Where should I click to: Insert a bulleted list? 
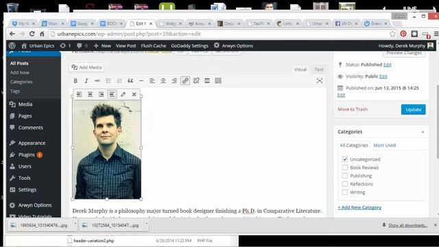point(108,81)
